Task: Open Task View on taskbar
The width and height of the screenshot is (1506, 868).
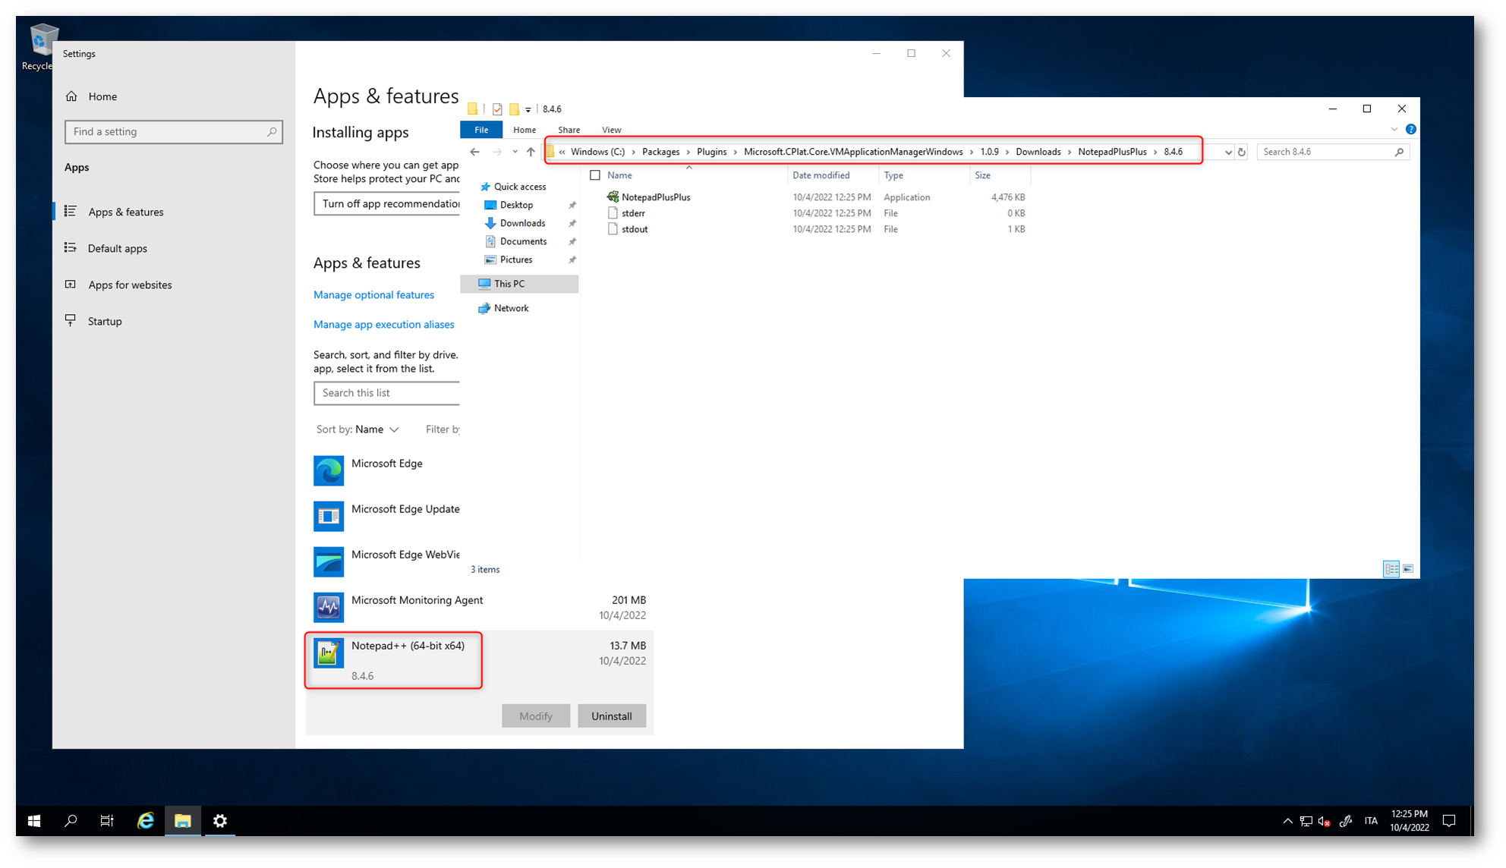Action: [107, 821]
